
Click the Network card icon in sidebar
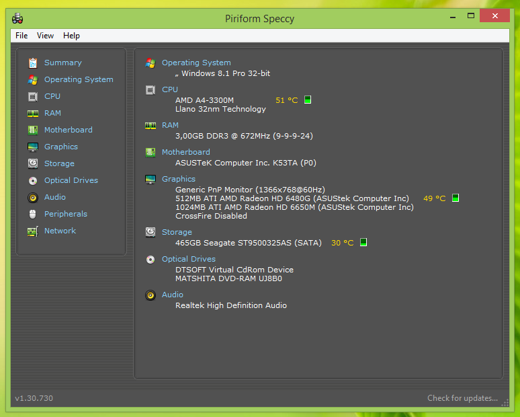[33, 231]
